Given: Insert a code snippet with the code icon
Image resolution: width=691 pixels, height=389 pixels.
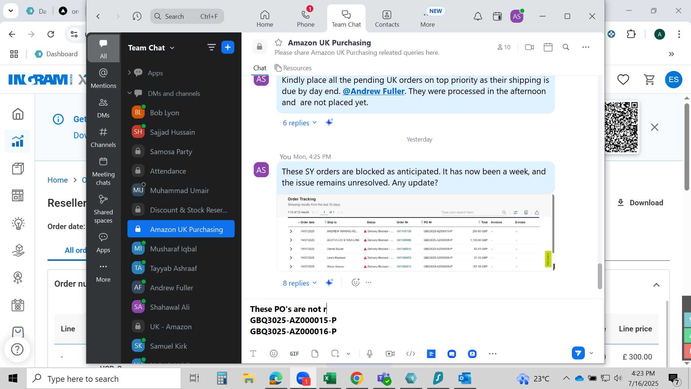Looking at the screenshot, I should [x=411, y=354].
